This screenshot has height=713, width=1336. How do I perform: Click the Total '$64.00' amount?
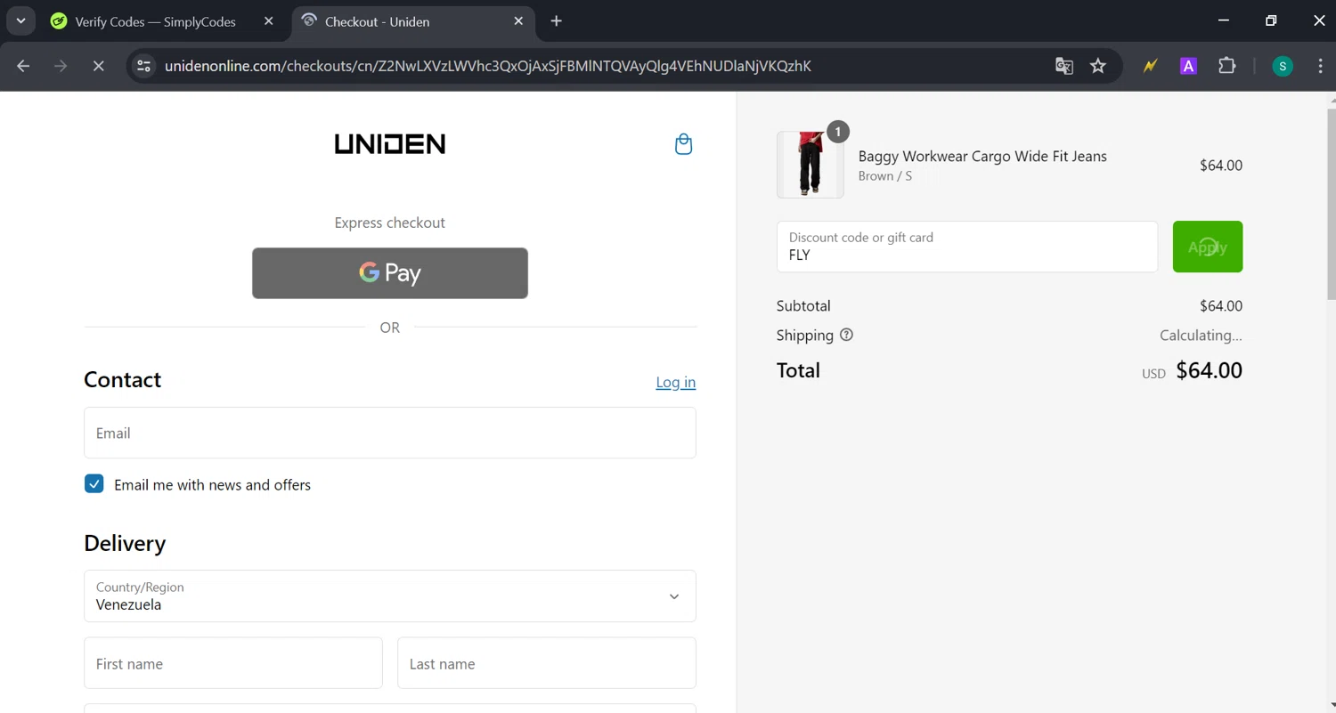[1210, 370]
